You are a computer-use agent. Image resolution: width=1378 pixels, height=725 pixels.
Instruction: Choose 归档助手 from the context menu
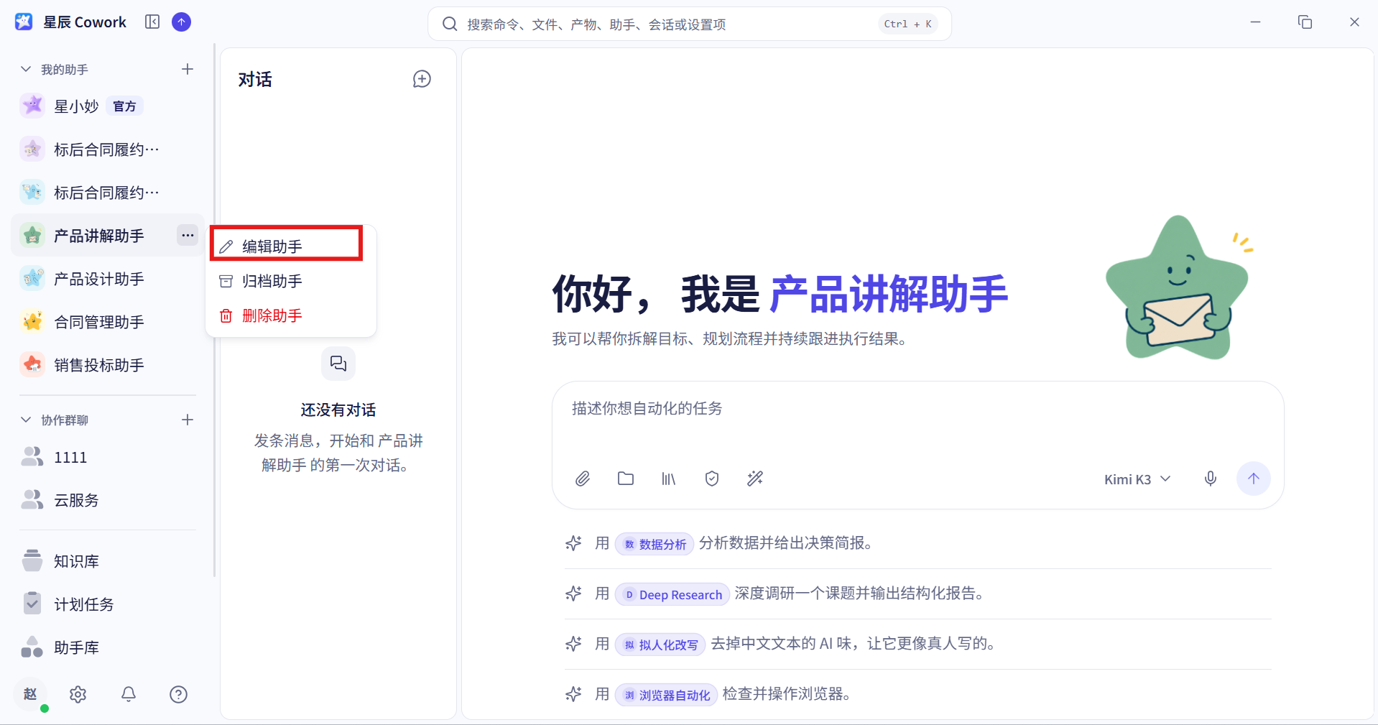tap(291, 281)
